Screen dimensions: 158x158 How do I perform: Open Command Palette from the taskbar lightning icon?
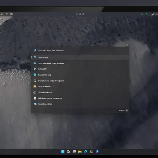97,152
